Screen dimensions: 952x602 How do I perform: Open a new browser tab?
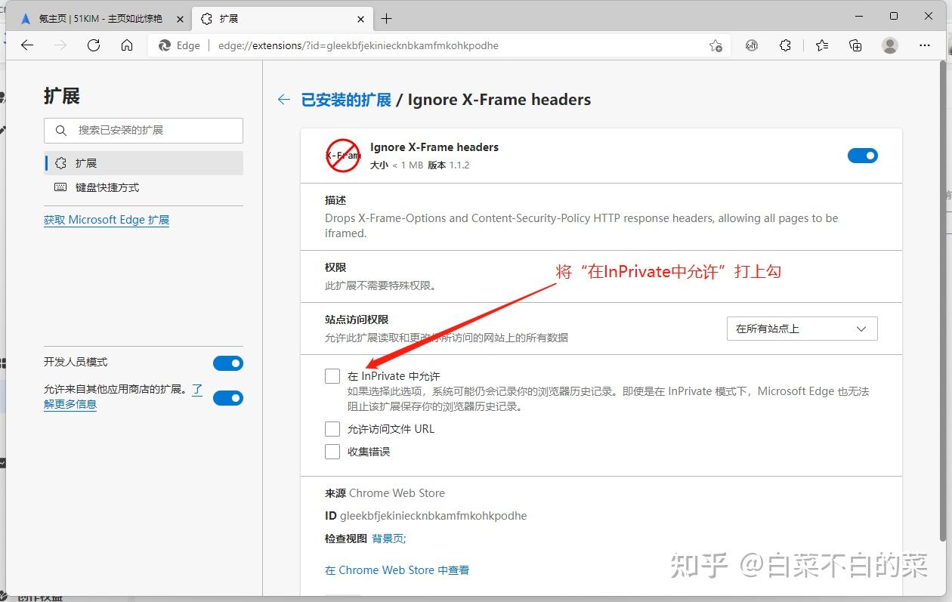(388, 18)
